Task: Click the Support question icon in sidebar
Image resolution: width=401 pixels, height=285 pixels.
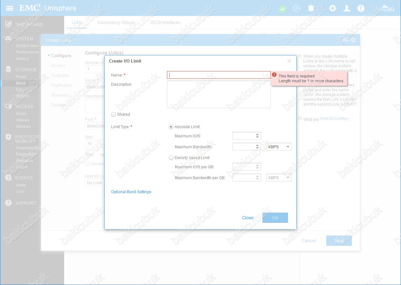Action: pyautogui.click(x=9, y=203)
